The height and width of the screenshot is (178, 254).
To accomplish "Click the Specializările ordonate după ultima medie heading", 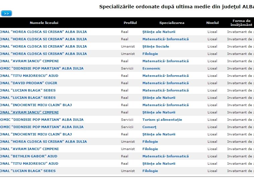I will 176,7.
